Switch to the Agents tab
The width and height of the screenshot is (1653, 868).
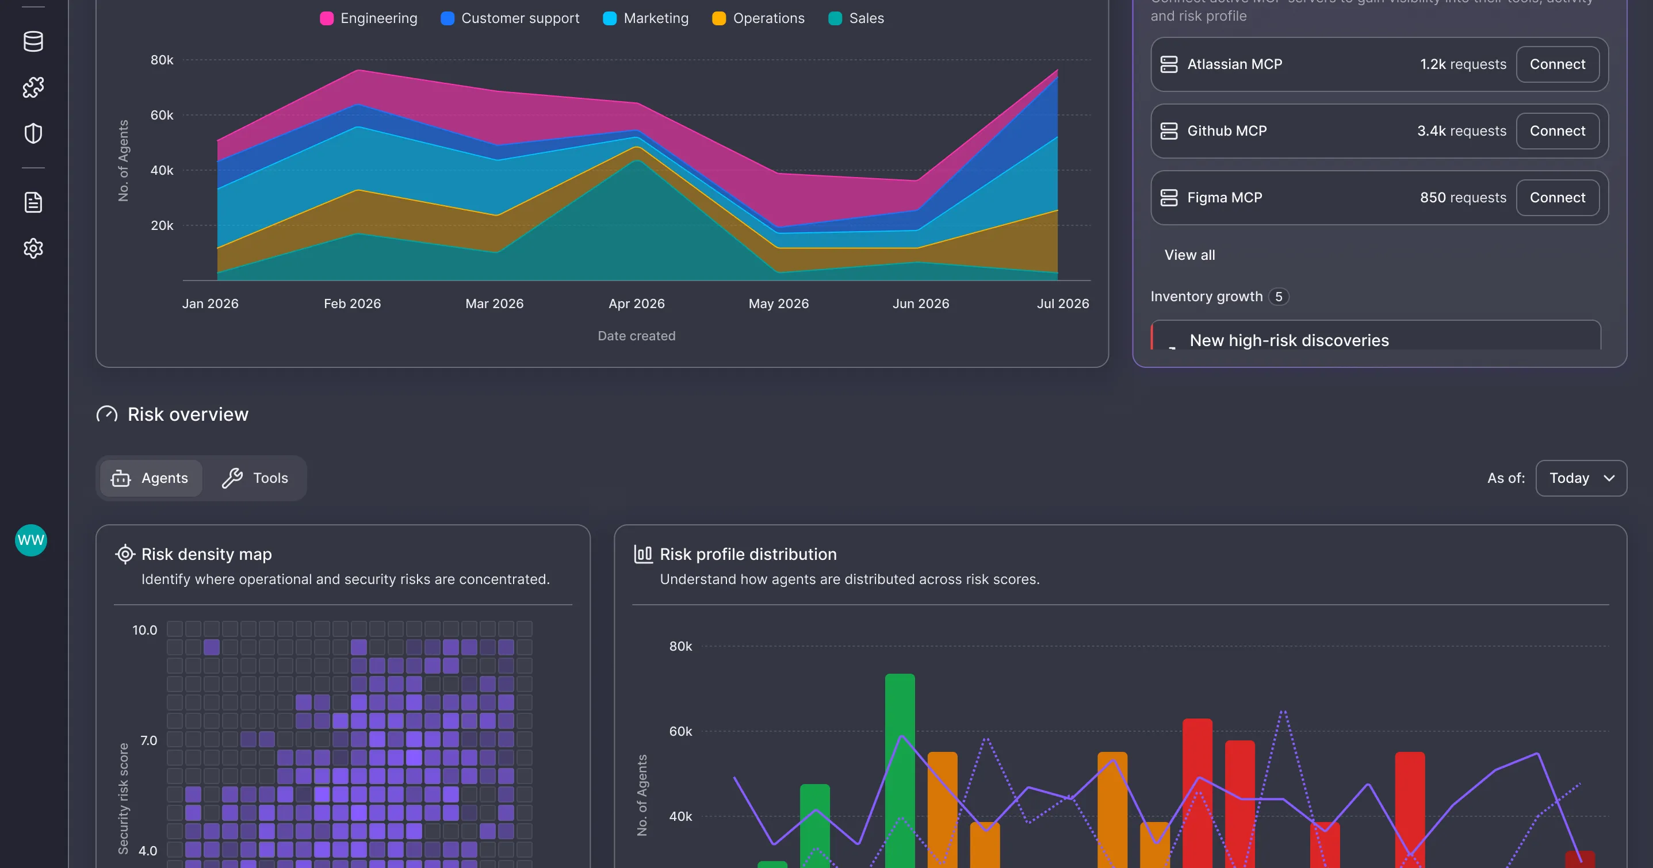tap(150, 478)
